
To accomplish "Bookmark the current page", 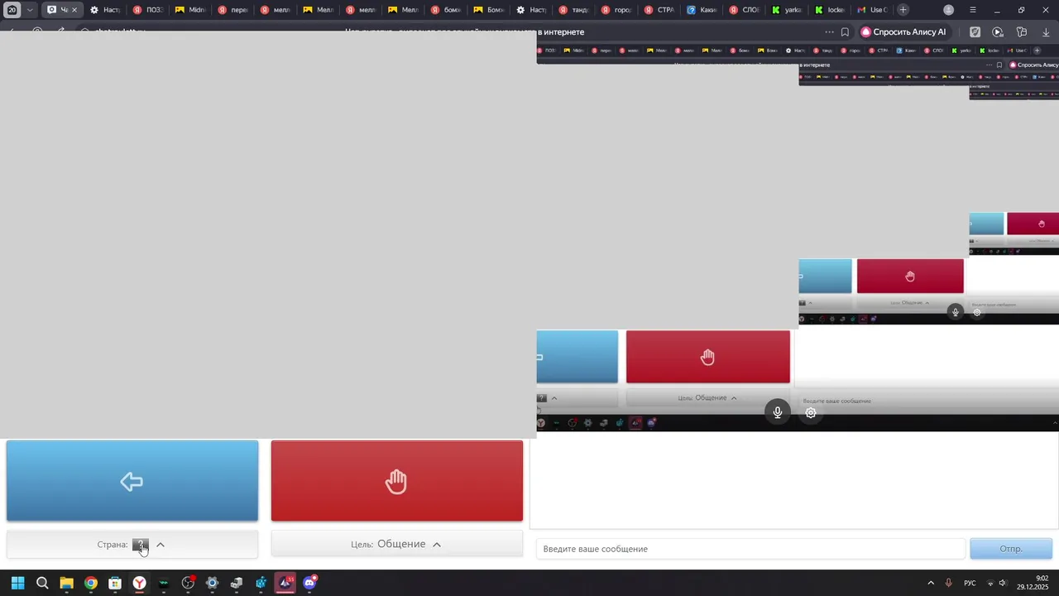I will coord(845,31).
